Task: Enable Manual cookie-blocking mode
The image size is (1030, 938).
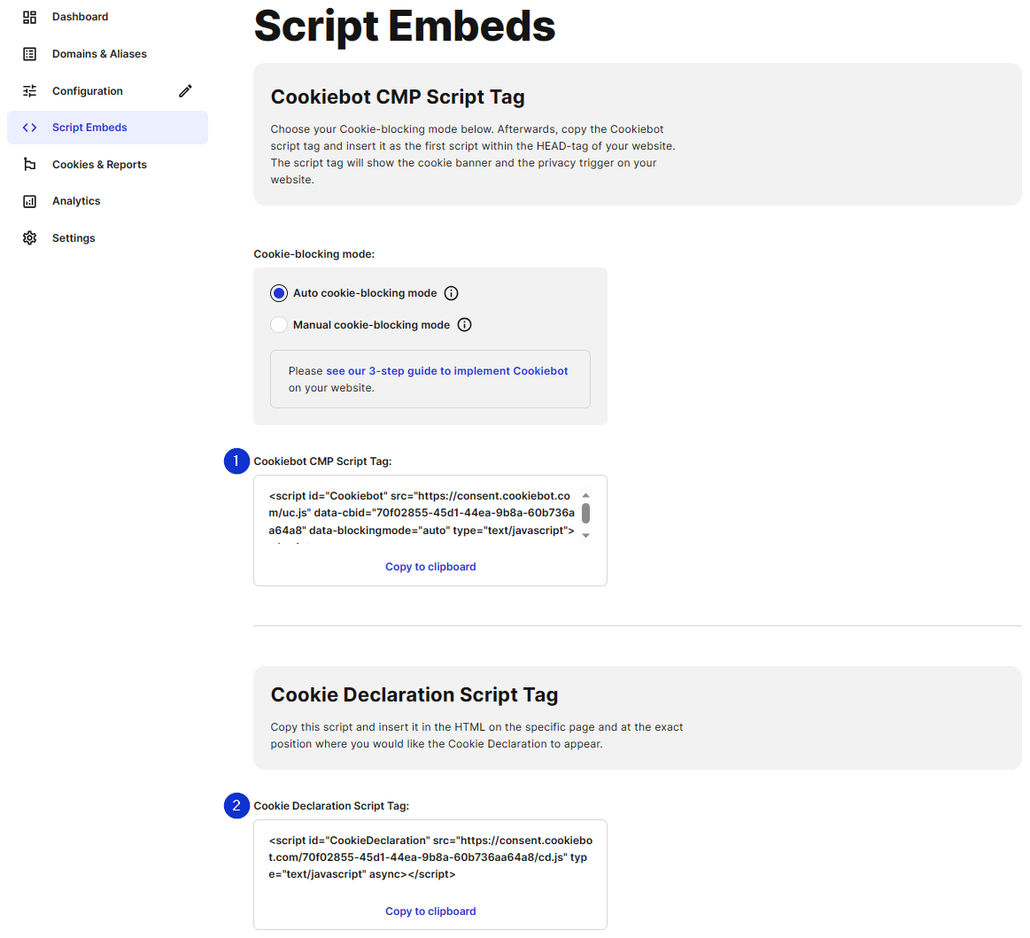Action: 279,324
